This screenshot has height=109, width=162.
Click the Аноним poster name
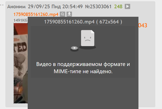point(16,7)
